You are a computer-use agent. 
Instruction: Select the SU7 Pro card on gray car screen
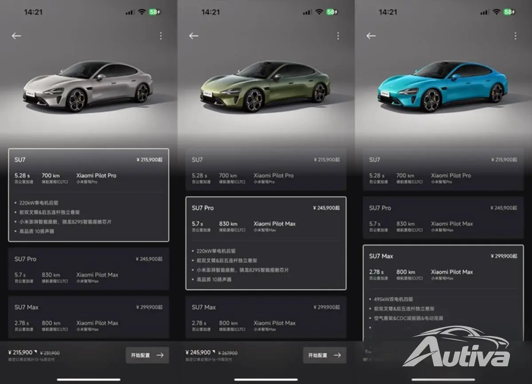[x=89, y=269]
